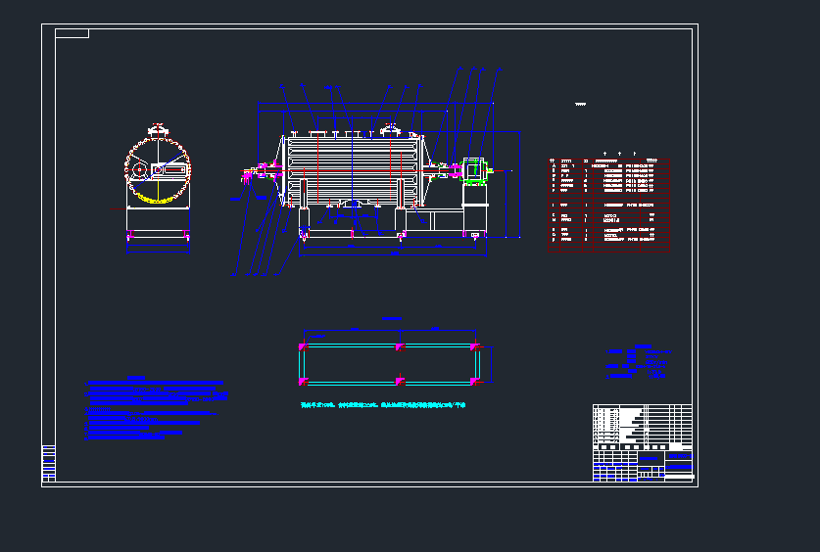Select the cyan note line below the foundation plan
This screenshot has height=552, width=820.
382,404
